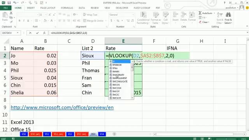Toggle Merge & Center
249x140 pixels.
(93, 21)
